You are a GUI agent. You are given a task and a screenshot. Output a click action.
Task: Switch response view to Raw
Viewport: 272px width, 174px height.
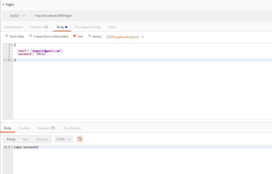pyautogui.click(x=26, y=139)
